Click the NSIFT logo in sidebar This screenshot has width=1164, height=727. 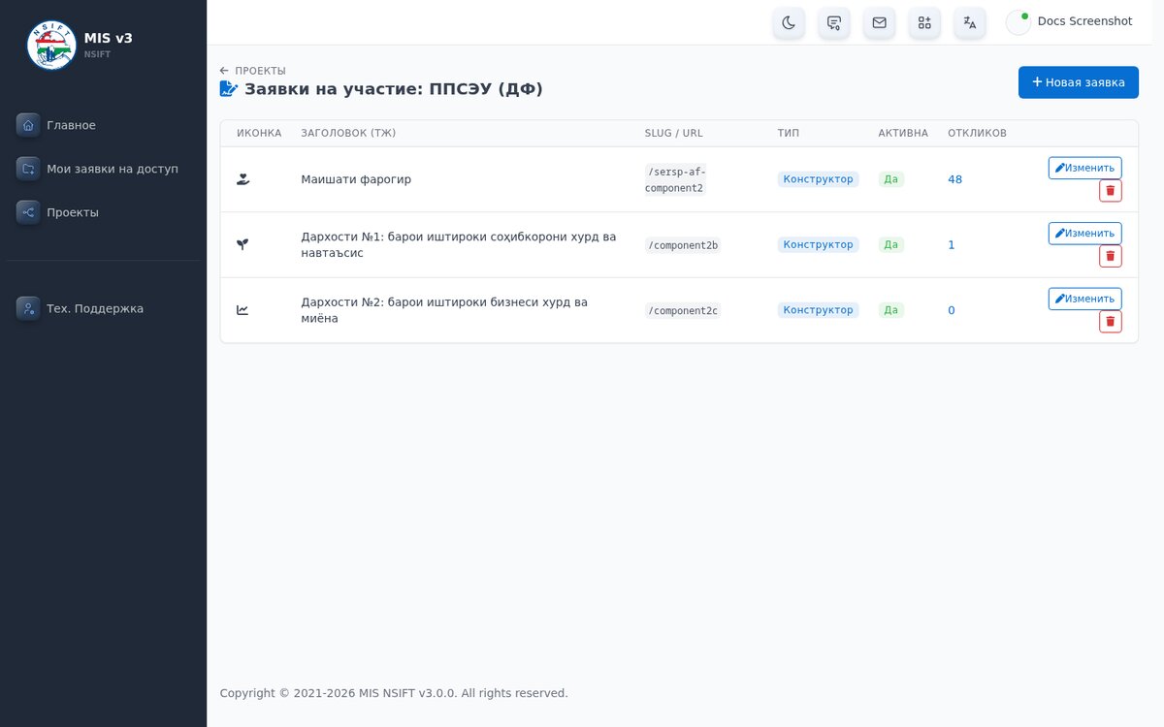(51, 45)
